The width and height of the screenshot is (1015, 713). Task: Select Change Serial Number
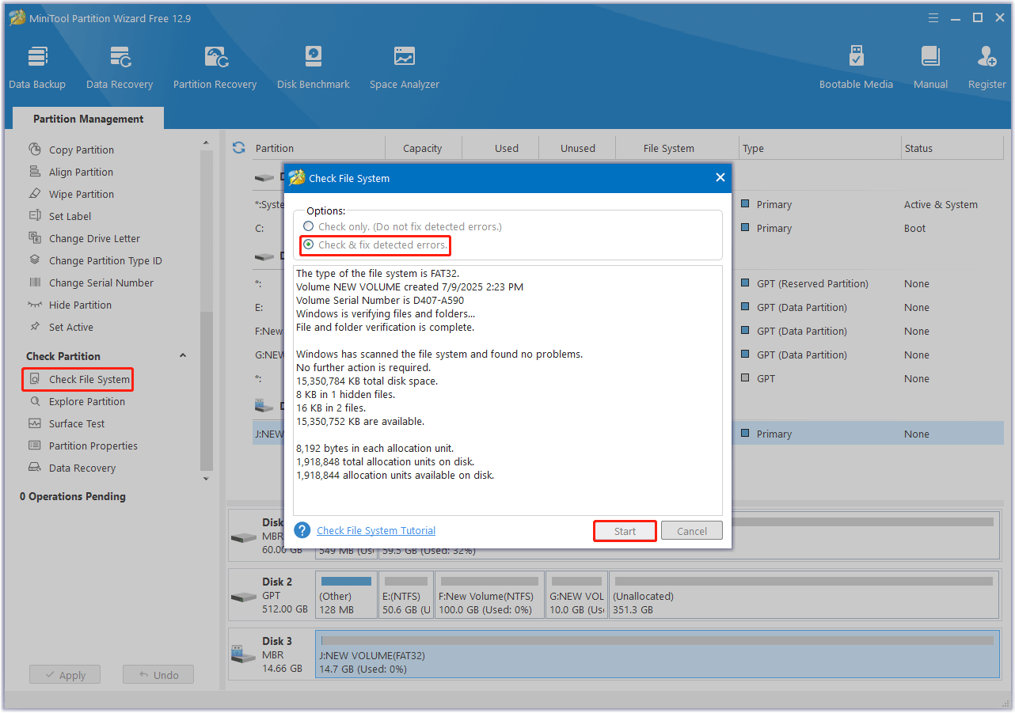[x=101, y=283]
